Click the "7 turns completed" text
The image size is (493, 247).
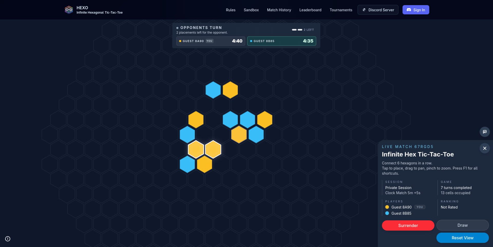456,188
